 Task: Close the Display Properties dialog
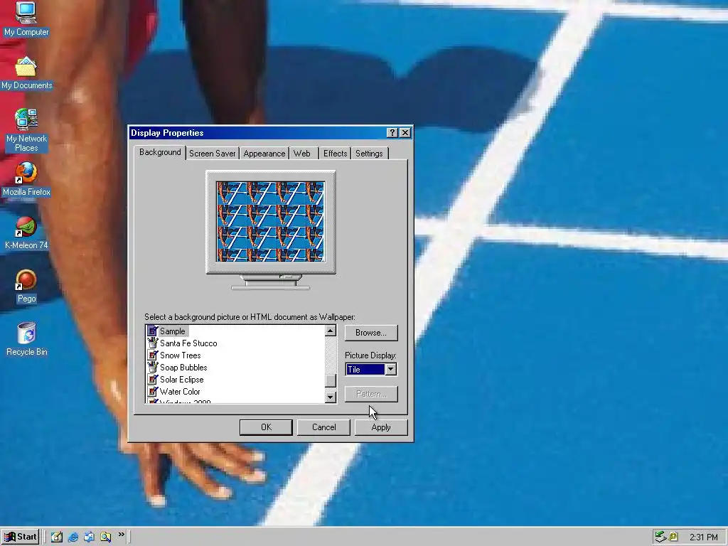[405, 133]
